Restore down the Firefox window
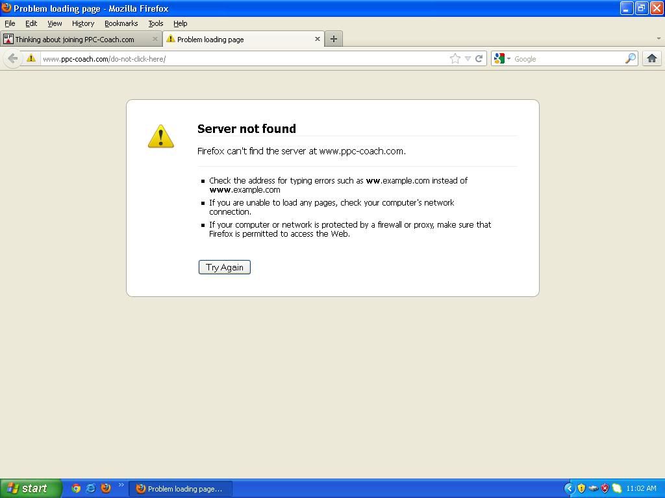 pos(641,8)
